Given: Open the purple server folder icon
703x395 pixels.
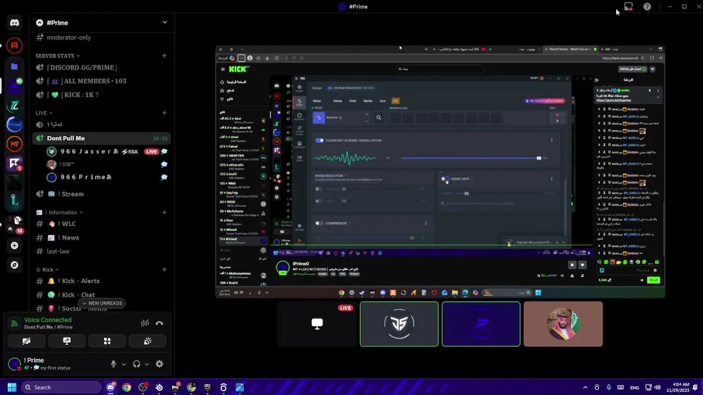Looking at the screenshot, I should (x=14, y=66).
